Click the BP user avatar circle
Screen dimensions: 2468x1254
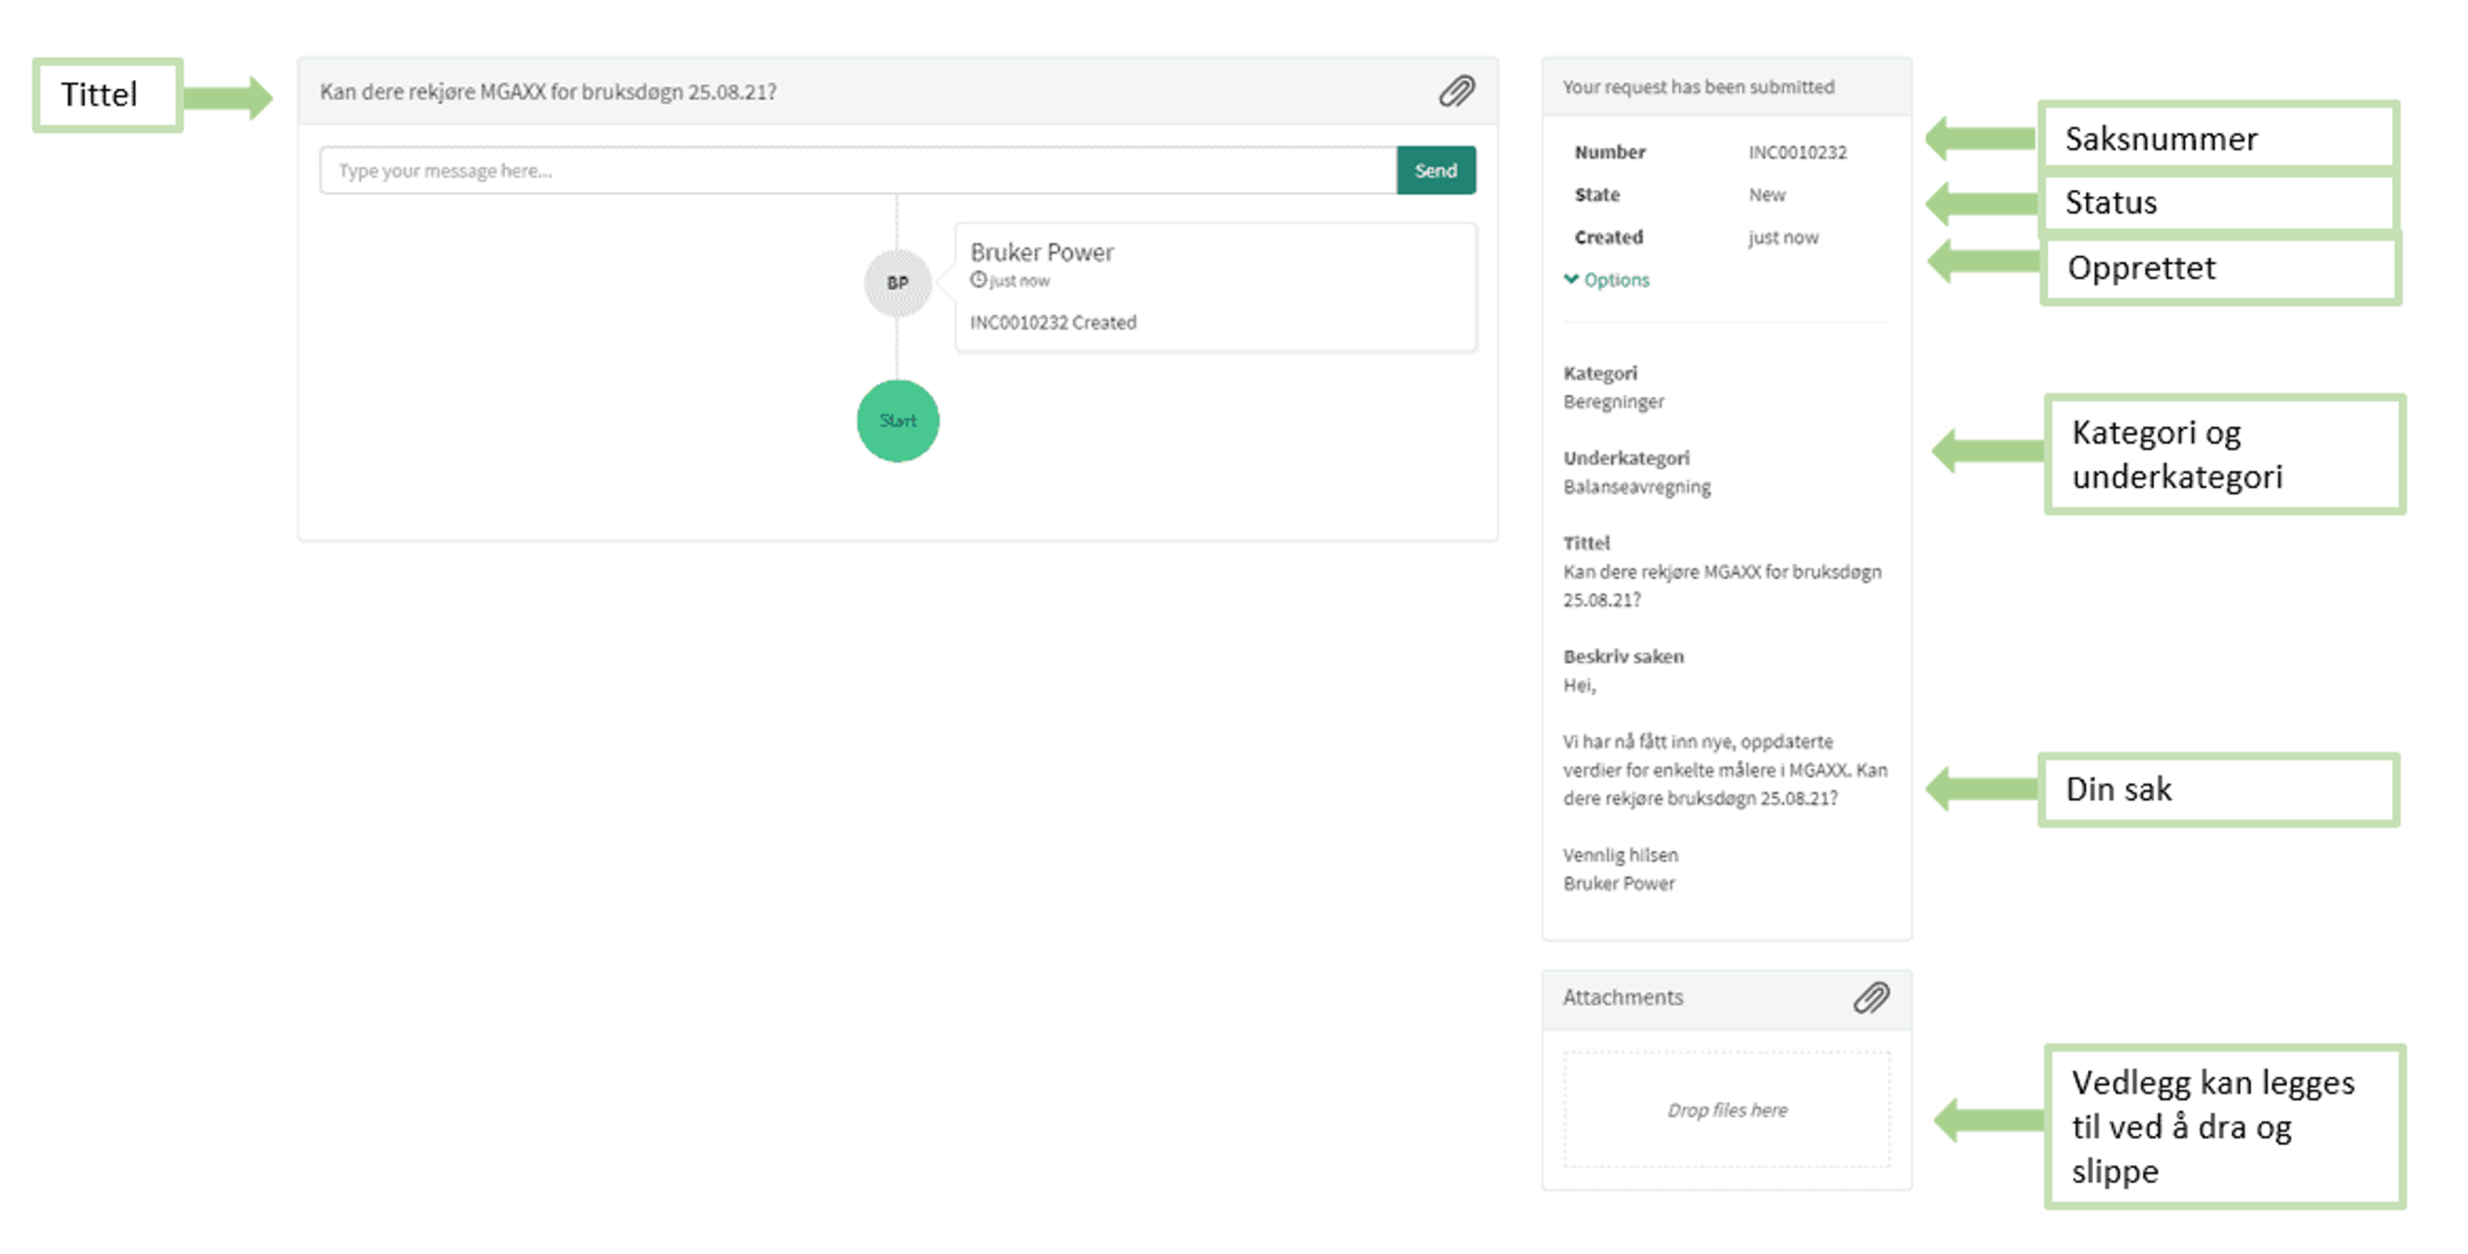coord(897,283)
